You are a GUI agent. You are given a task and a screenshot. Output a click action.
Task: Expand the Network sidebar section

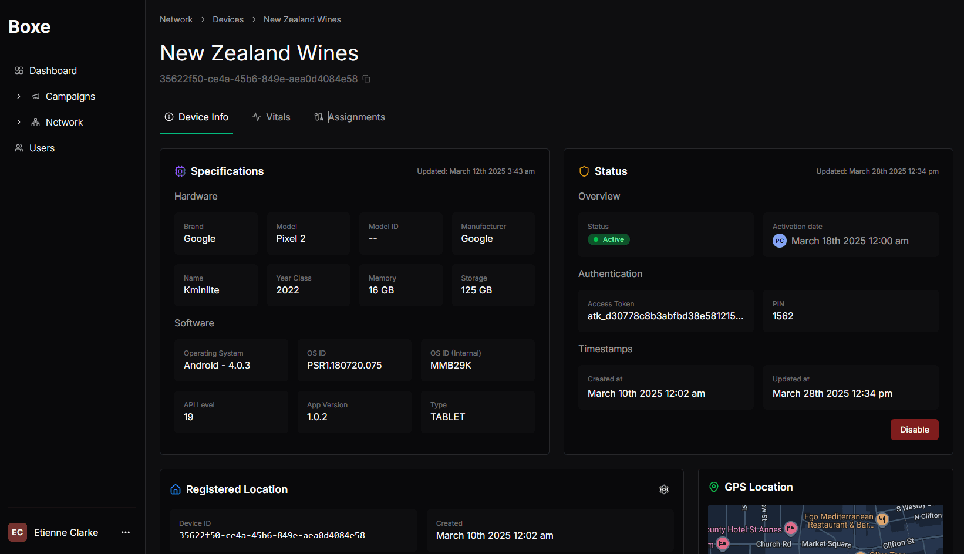[x=19, y=122]
